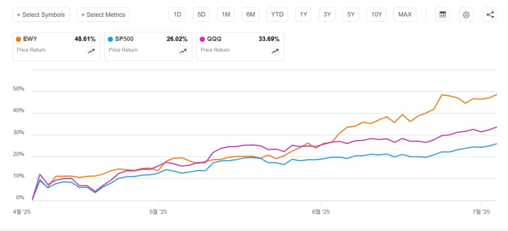
Task: Click the magenta QQQ color dot
Action: pyautogui.click(x=202, y=39)
